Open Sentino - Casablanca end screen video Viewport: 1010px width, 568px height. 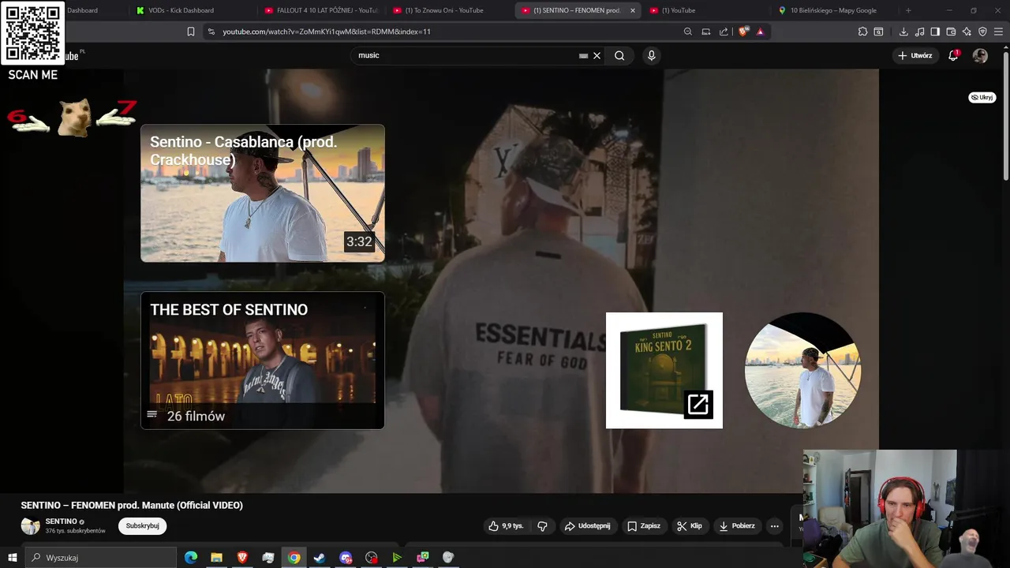click(x=263, y=193)
